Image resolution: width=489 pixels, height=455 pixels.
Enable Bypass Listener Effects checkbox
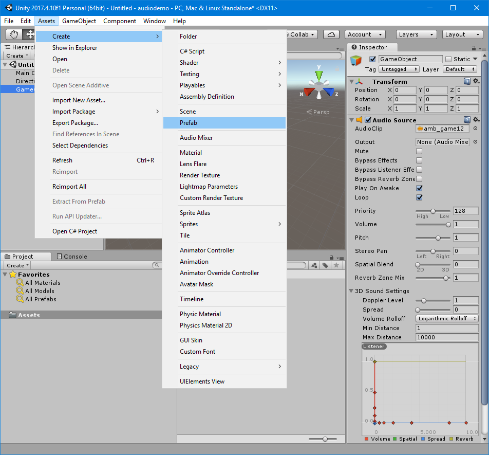[419, 170]
